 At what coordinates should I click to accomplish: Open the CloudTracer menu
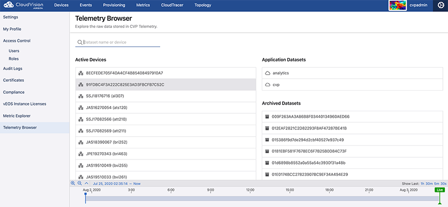coord(172,5)
